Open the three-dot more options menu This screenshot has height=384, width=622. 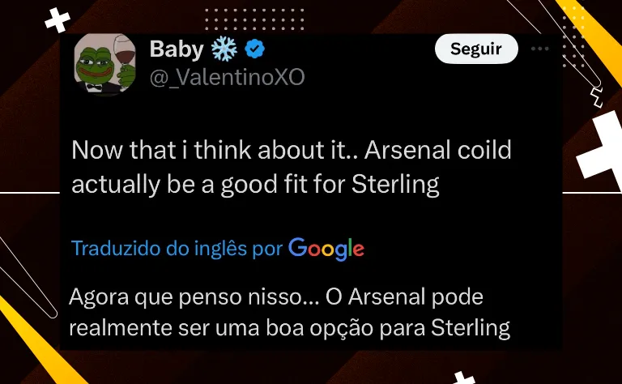tap(539, 49)
